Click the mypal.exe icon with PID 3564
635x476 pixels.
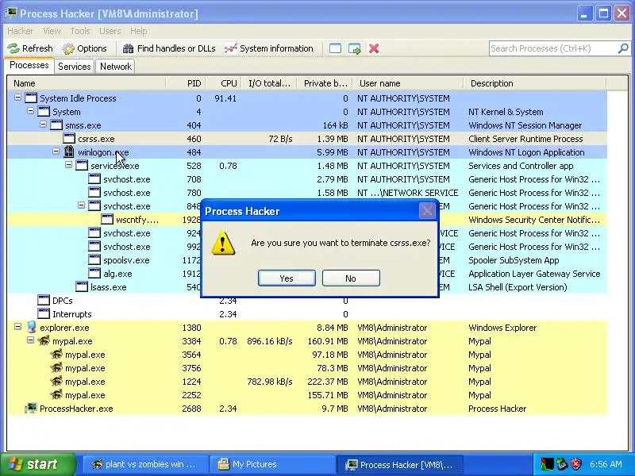click(56, 355)
